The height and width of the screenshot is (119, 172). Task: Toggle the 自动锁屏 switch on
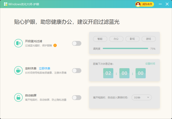pos(77,98)
